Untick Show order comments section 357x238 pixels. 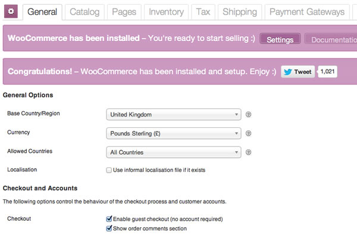109,228
